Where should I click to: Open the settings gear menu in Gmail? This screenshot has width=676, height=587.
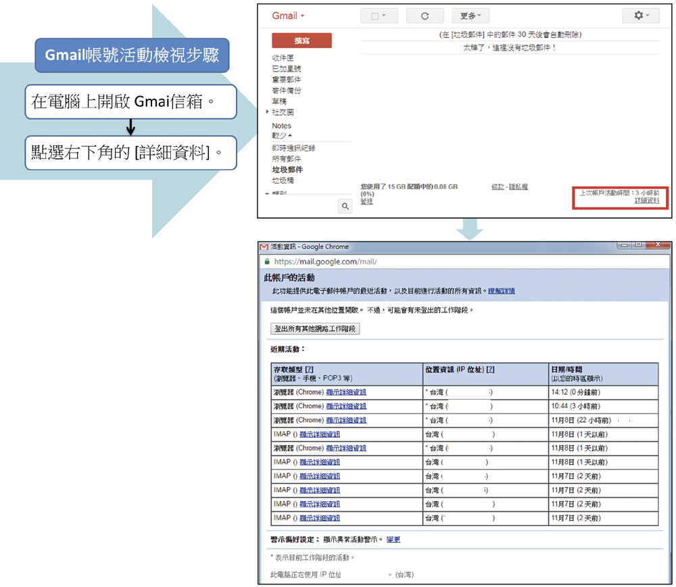pyautogui.click(x=641, y=16)
